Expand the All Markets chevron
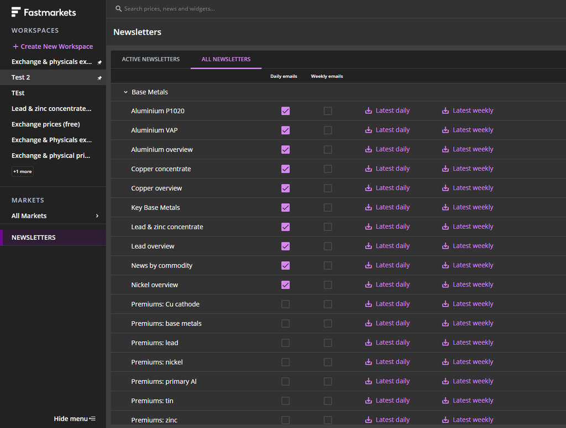This screenshot has width=566, height=428. 97,216
